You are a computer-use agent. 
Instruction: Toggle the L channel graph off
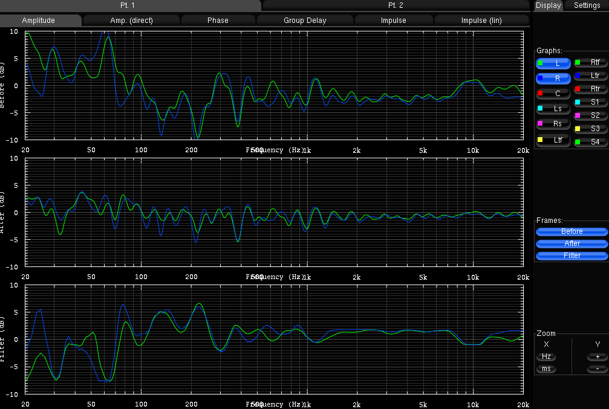point(553,63)
